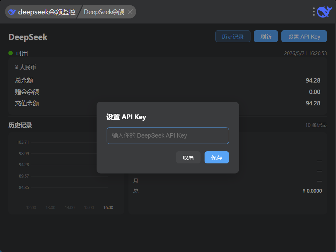This screenshot has height=252, width=336.
Task: Click the 10 条记录 count text
Action: [x=316, y=125]
